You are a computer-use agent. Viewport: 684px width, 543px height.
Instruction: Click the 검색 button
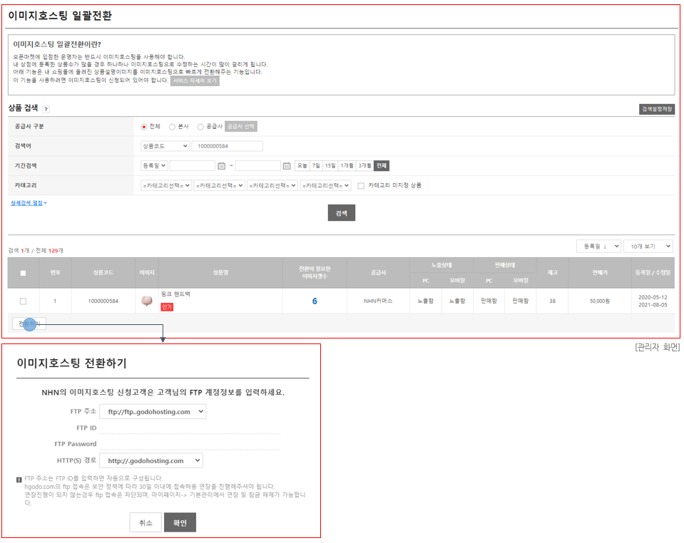(x=342, y=212)
